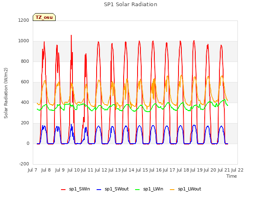Click the Jul 17 x-axis tick label

coord(169,170)
